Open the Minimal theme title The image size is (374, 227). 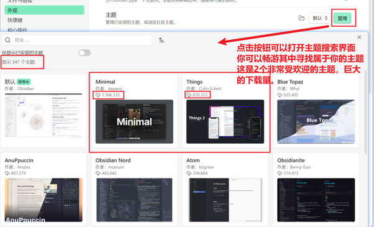click(106, 82)
